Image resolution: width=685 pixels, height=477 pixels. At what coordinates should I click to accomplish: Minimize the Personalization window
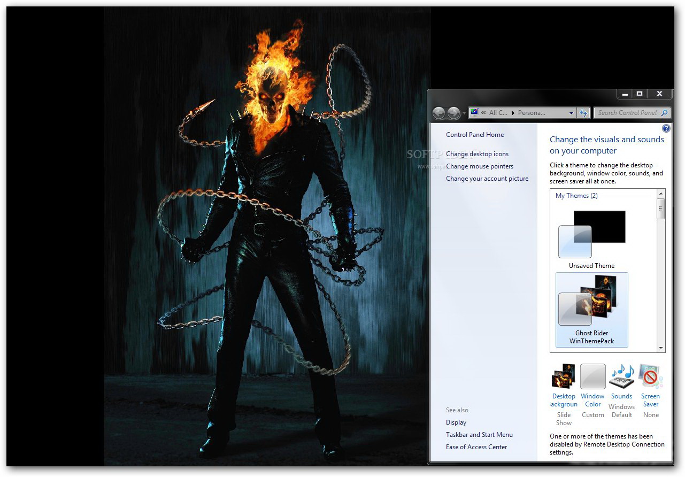pyautogui.click(x=625, y=94)
